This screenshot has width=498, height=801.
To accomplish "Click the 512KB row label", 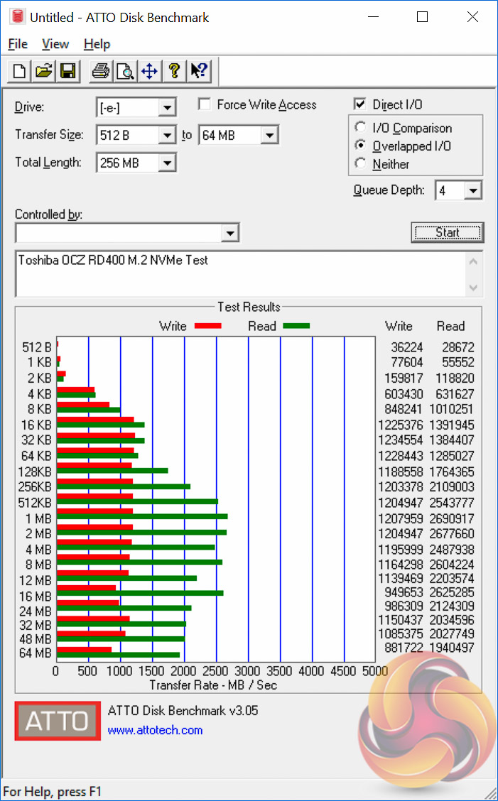I will pyautogui.click(x=35, y=503).
